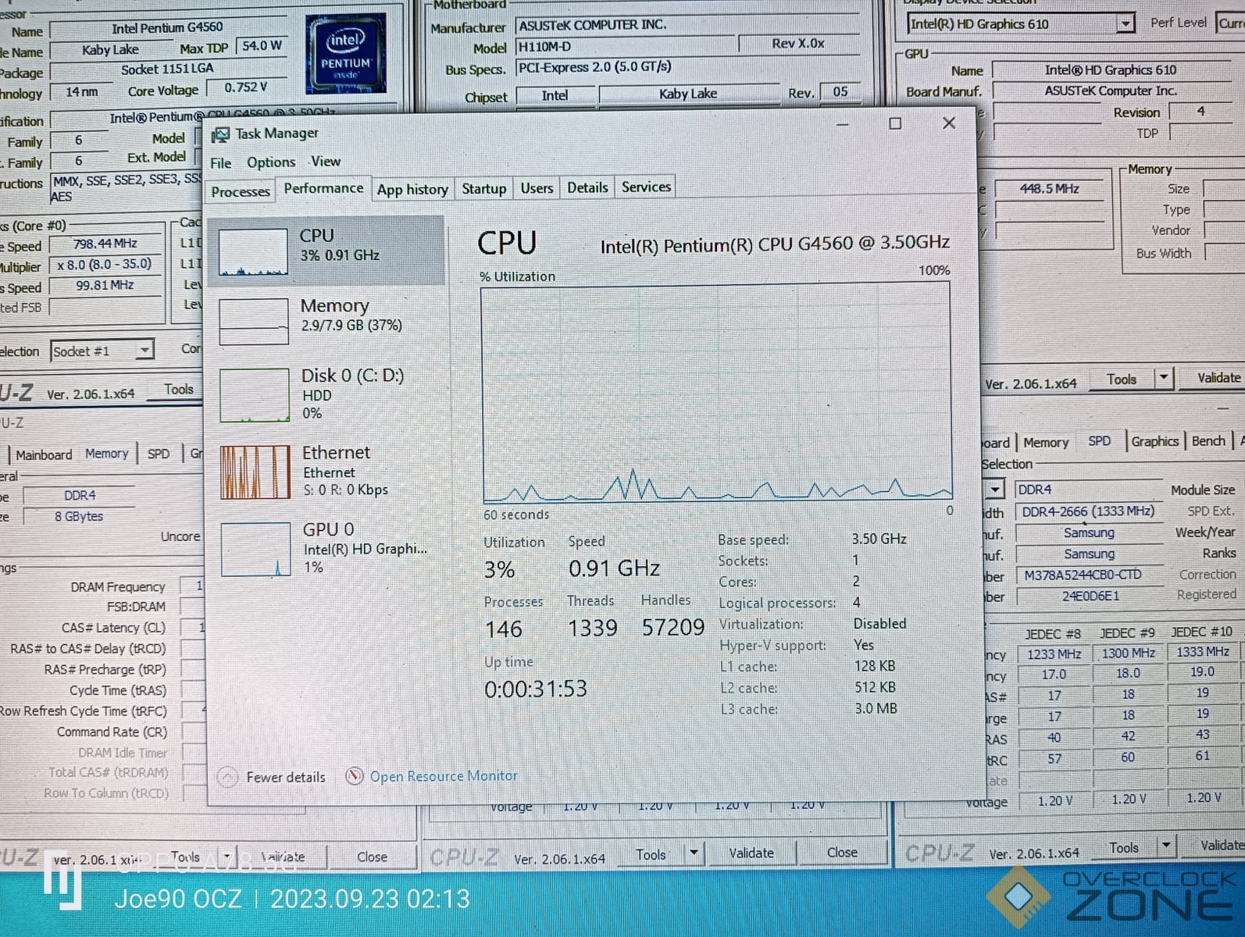Expand Tools dropdown arrow in bottom-right CPU-Z window
The height and width of the screenshot is (937, 1245).
[1166, 846]
